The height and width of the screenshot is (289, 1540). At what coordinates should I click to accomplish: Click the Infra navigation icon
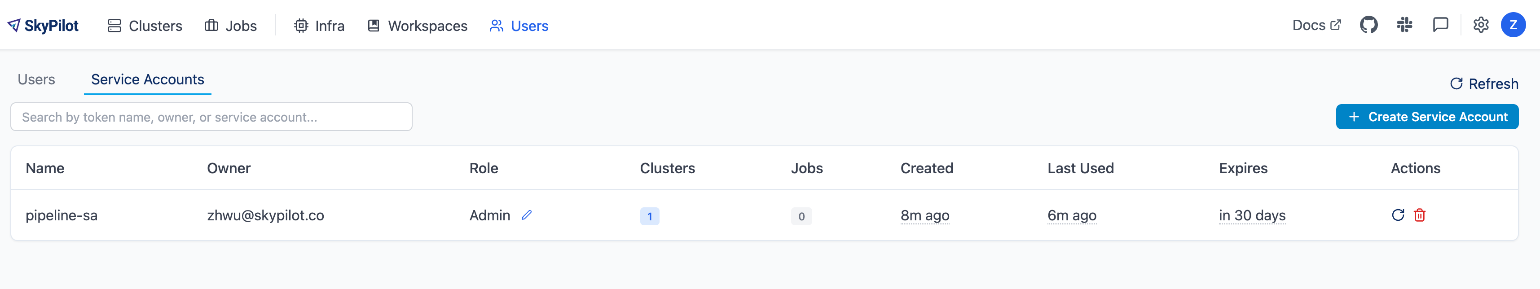[x=303, y=25]
